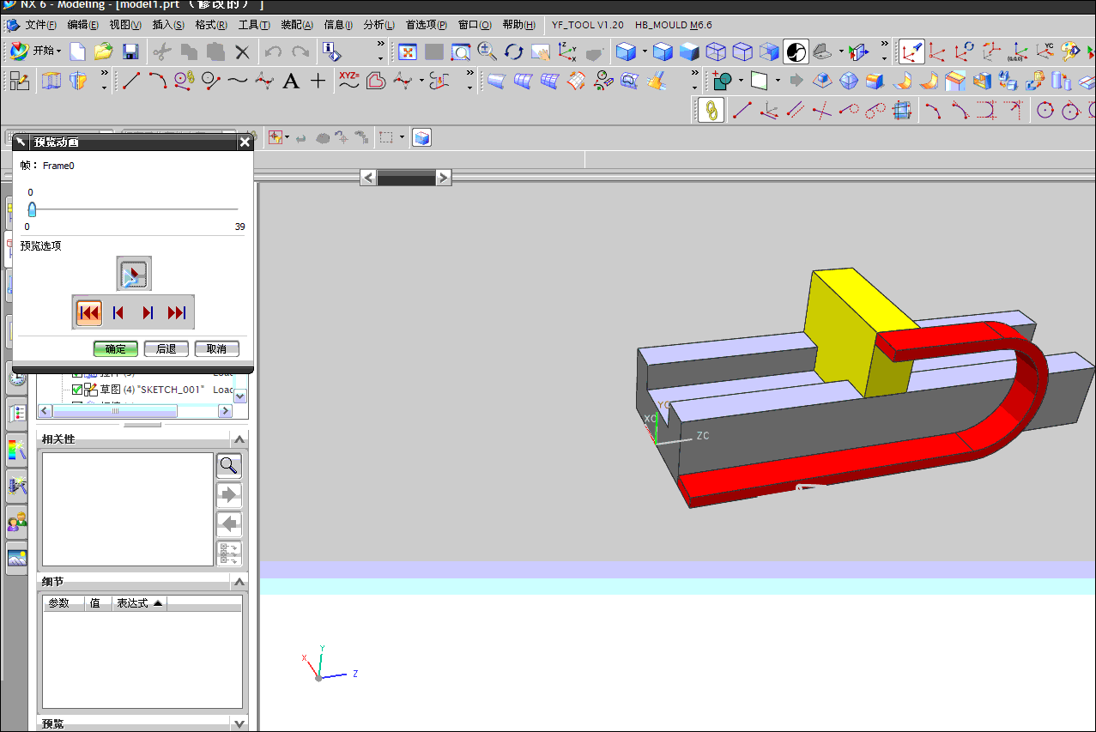Save the model with the floppy disk icon

tap(130, 51)
